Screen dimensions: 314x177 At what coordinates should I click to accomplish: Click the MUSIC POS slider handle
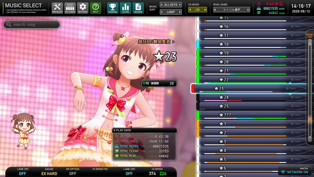[x=310, y=120]
